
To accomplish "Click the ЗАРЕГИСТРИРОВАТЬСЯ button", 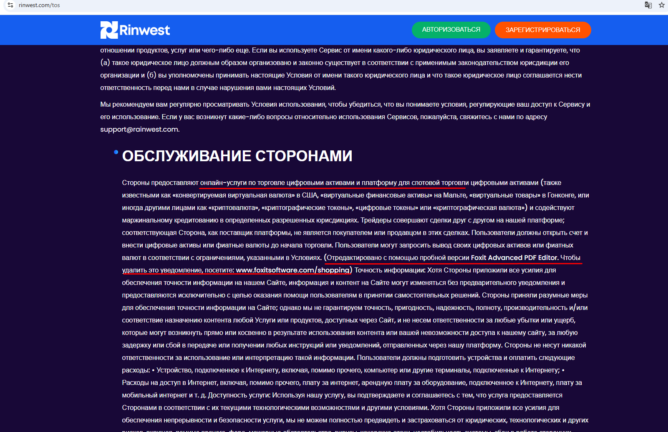I will (543, 30).
